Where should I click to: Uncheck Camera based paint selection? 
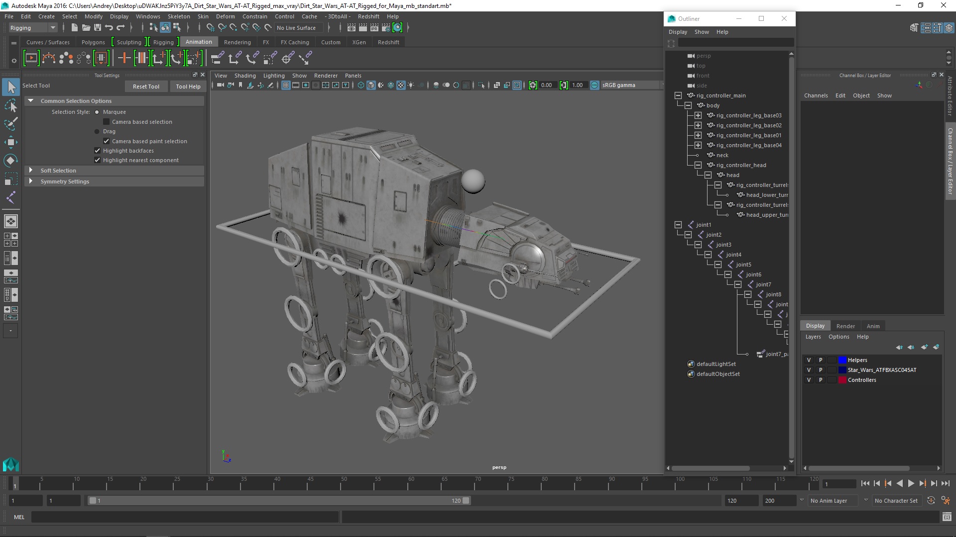coord(106,141)
